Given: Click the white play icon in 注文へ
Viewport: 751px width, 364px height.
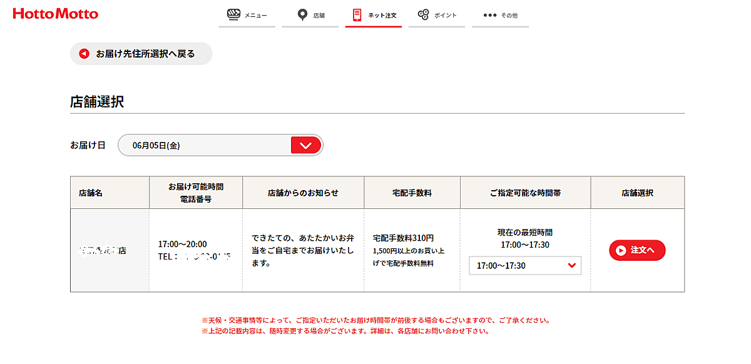Looking at the screenshot, I should point(621,250).
